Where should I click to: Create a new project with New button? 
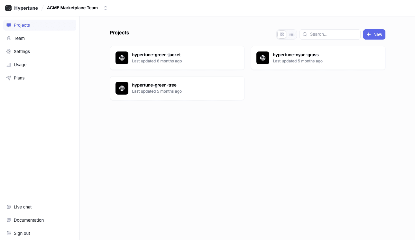[374, 34]
